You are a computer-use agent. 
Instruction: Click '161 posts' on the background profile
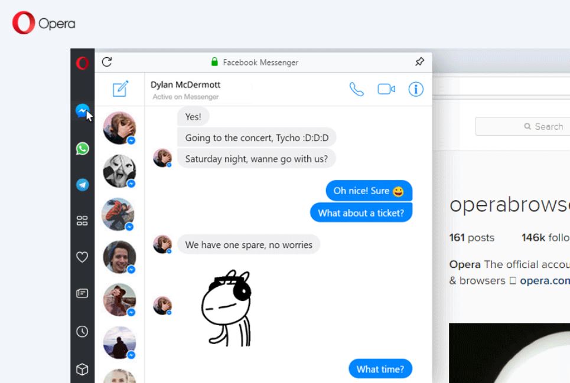pos(471,237)
